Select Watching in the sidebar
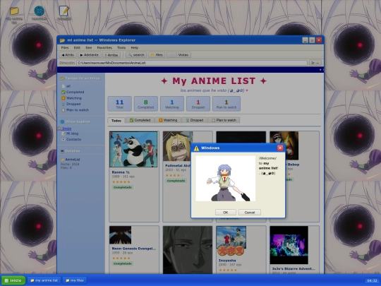This screenshot has height=286, width=381. pyautogui.click(x=71, y=98)
